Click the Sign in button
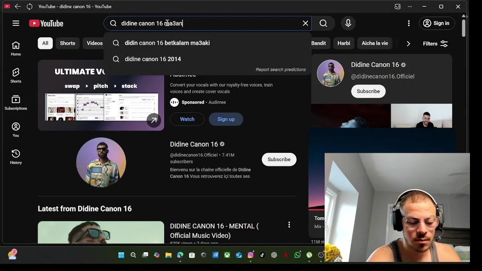Viewport: 482px width, 271px height. pyautogui.click(x=437, y=23)
